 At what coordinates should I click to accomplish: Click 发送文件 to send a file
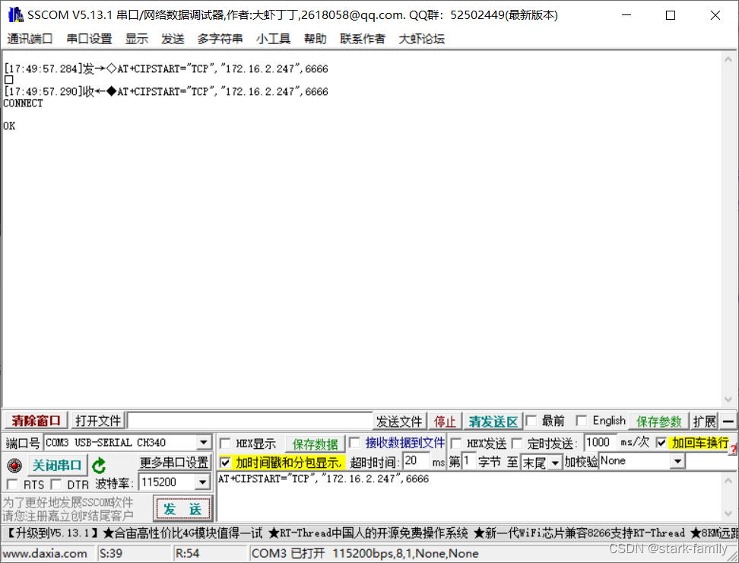point(399,421)
